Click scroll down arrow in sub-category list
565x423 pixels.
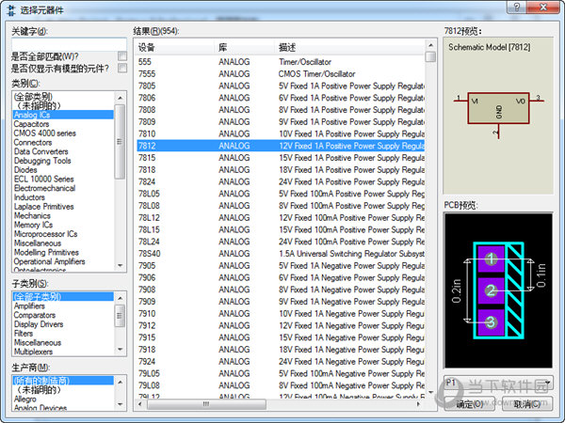point(121,350)
